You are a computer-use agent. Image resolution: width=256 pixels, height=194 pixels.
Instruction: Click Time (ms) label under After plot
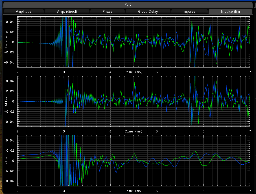pyautogui.click(x=134, y=132)
